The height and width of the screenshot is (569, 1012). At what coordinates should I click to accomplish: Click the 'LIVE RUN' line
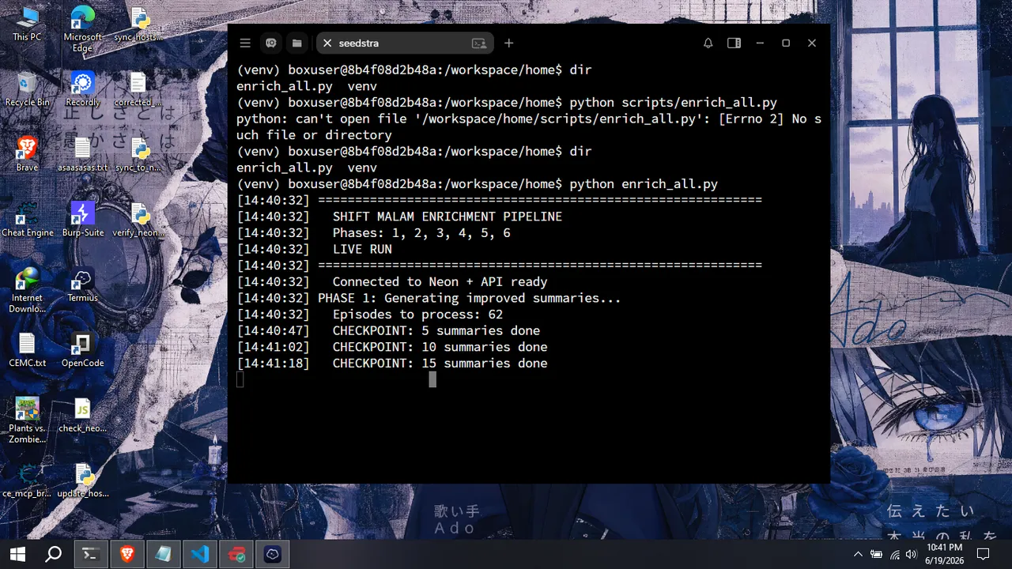(x=362, y=249)
